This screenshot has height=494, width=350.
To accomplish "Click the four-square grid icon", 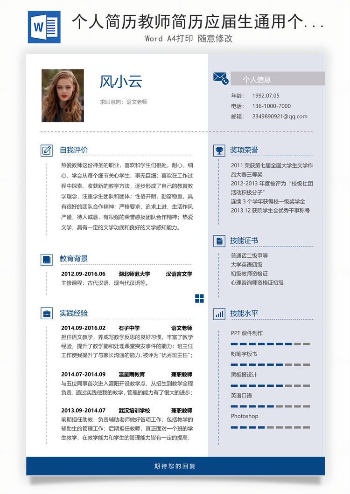I will pyautogui.click(x=199, y=298).
